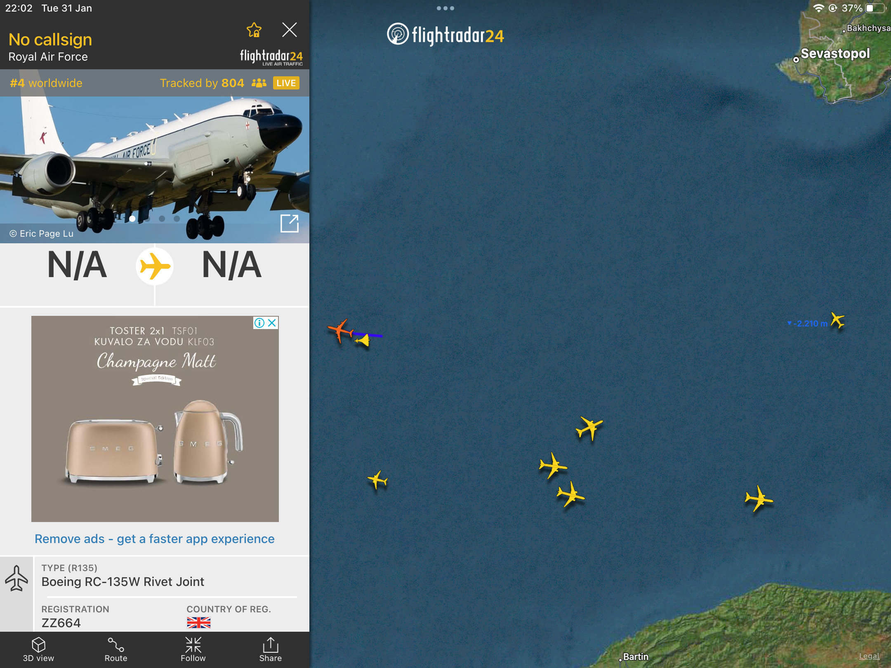Dismiss the SMEG toaster advertisement

coord(272,323)
